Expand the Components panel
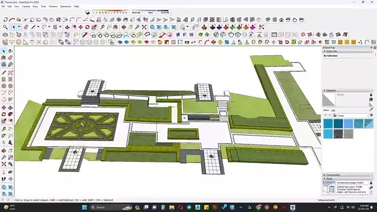The image size is (377, 212). pos(325,175)
